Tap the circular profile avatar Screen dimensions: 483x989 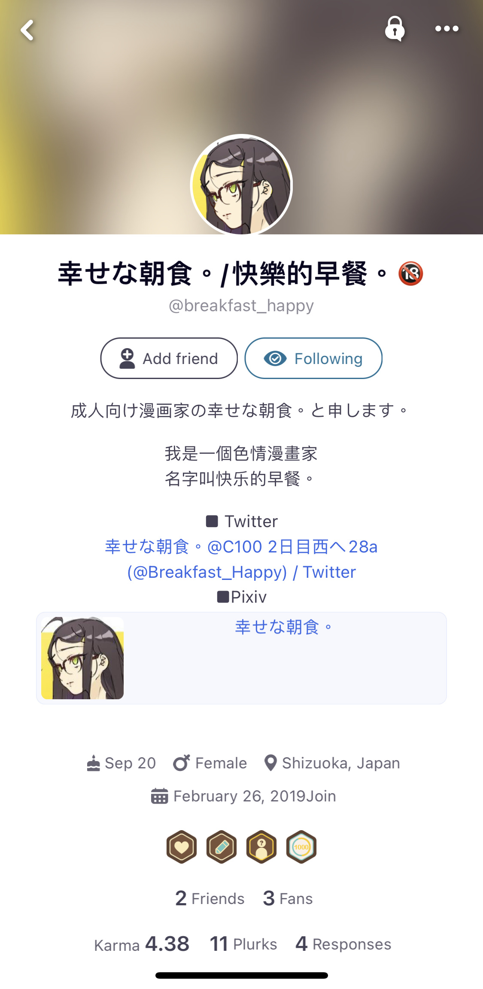coord(241,185)
